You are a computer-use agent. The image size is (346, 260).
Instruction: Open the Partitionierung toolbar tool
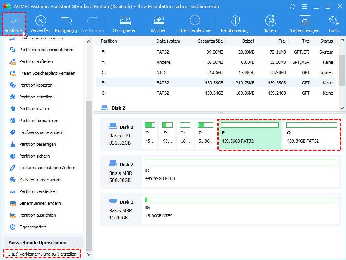[x=235, y=24]
